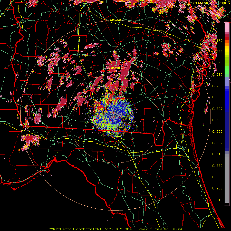231x231 pixels.
Task: Click the '3 JAN 26 10:24' timestamp
Action: point(166,229)
